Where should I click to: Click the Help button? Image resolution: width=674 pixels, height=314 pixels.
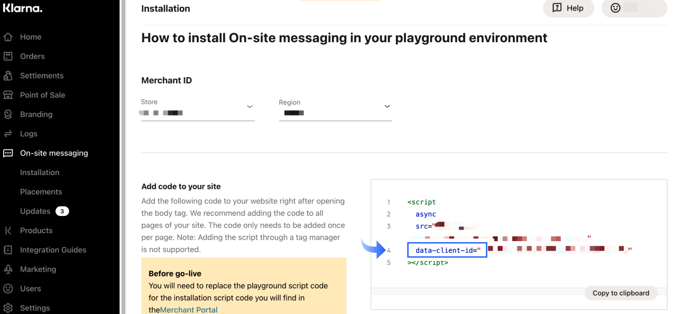click(568, 8)
